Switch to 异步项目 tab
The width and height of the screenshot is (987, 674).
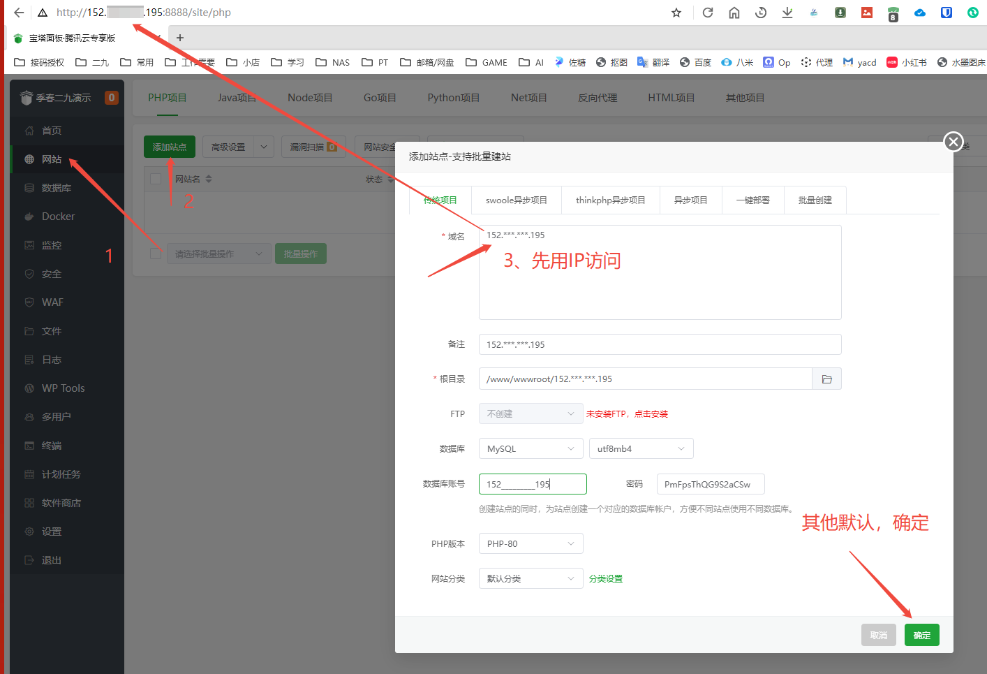click(x=690, y=200)
